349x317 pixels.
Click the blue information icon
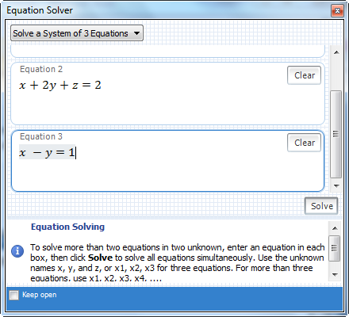pyautogui.click(x=17, y=251)
